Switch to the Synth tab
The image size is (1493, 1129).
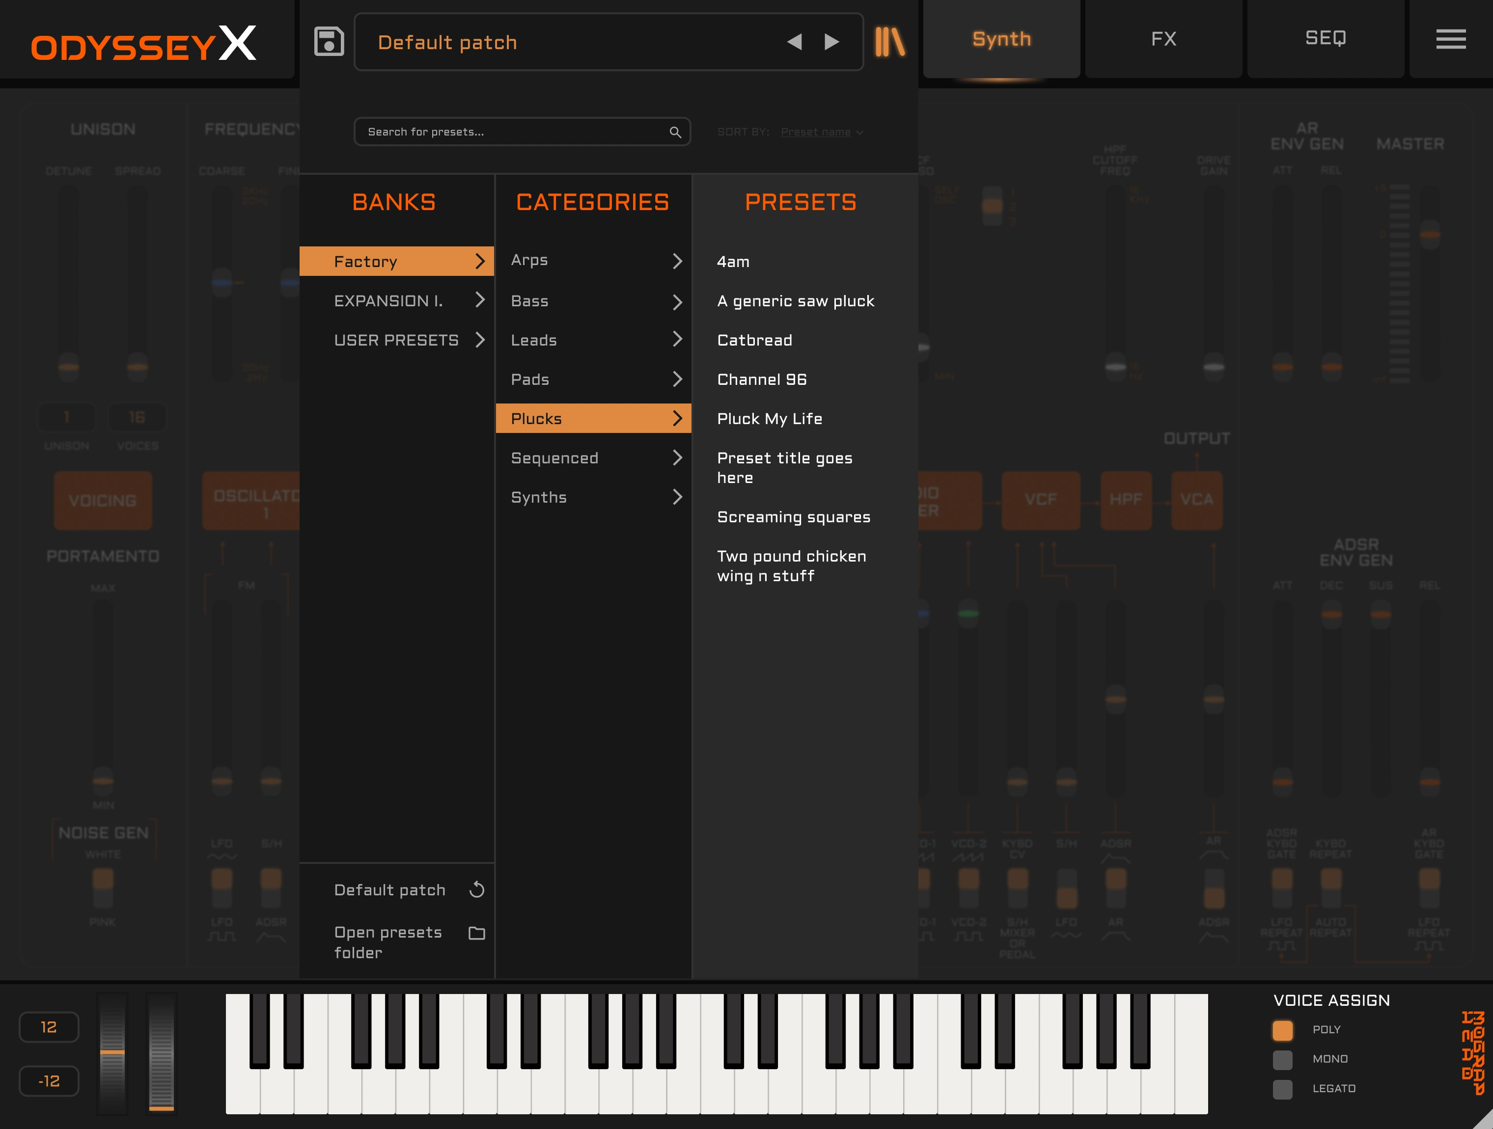1001,39
